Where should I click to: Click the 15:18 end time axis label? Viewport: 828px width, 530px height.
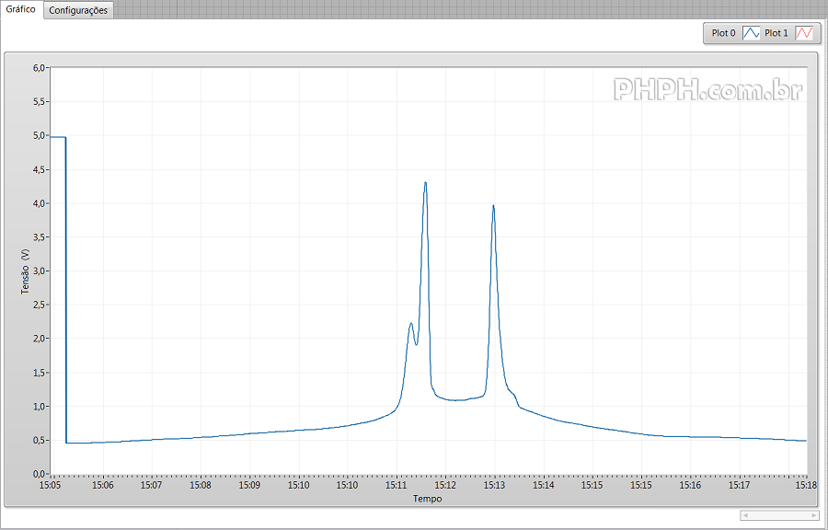(x=806, y=485)
